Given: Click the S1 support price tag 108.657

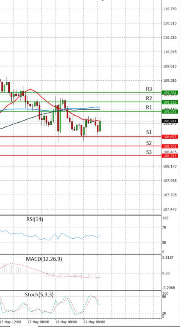Looking at the screenshot, I should pyautogui.click(x=170, y=137).
